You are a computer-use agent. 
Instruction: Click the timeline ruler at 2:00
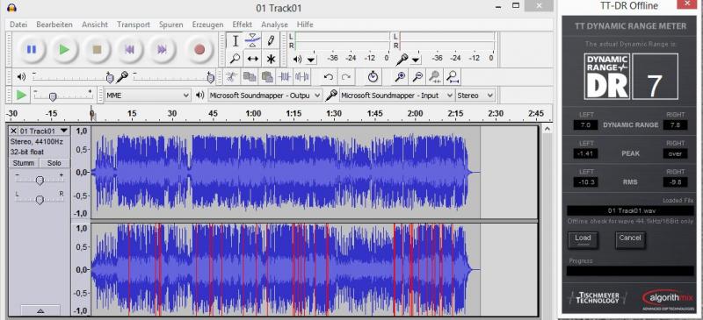(415, 114)
